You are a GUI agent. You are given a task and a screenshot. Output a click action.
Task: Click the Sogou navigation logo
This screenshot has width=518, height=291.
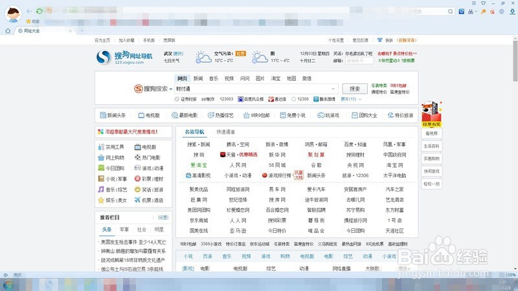(x=124, y=57)
